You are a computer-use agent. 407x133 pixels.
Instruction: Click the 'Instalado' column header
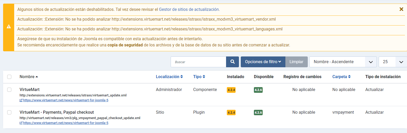pos(236,77)
